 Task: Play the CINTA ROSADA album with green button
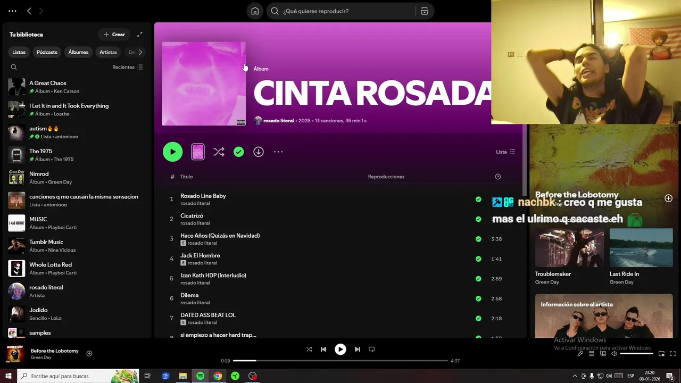[172, 152]
